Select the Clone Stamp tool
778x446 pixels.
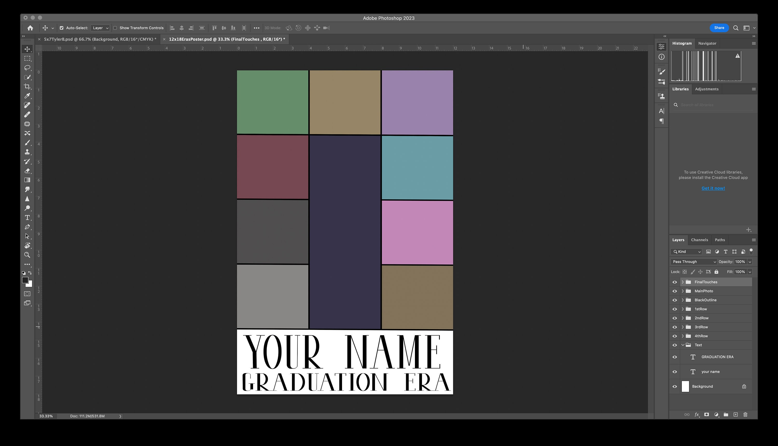[27, 152]
